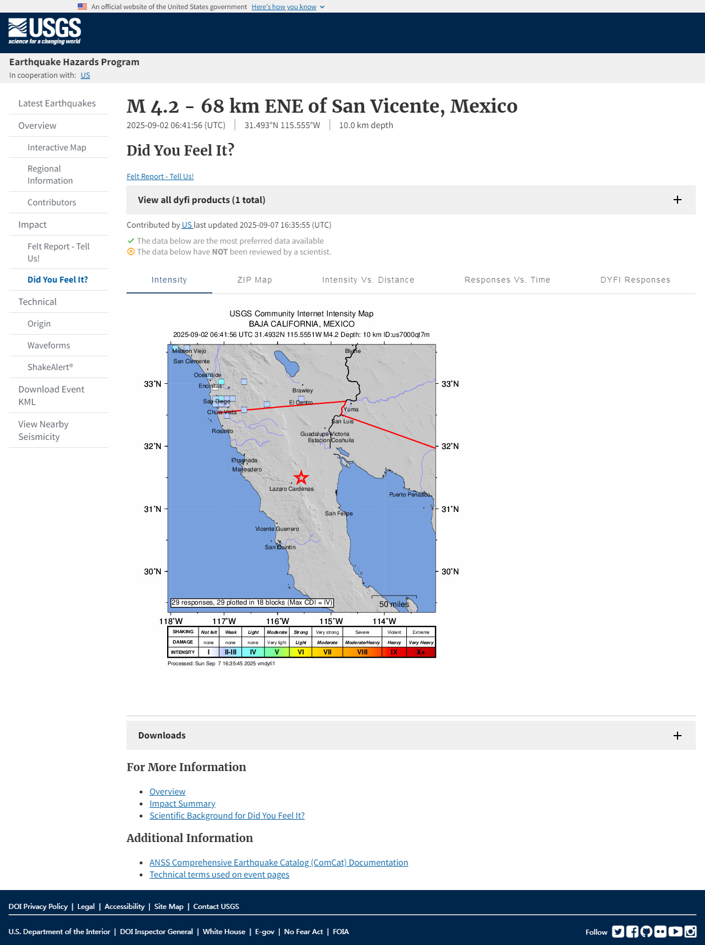Viewport: 705px width, 945px height.
Task: Open Contributors sidebar item
Action: pyautogui.click(x=58, y=202)
